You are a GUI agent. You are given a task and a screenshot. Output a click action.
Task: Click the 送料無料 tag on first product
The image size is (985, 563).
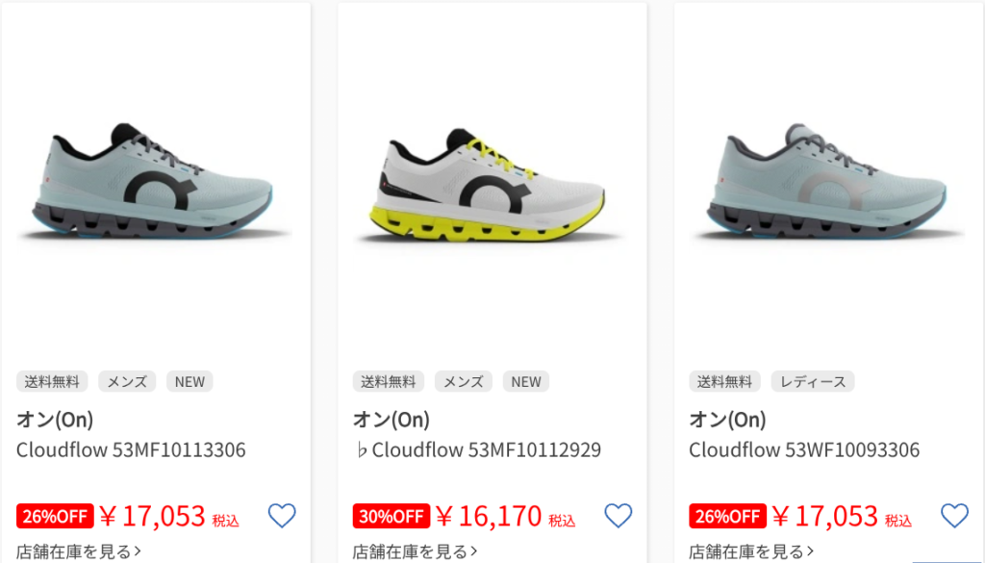[52, 381]
